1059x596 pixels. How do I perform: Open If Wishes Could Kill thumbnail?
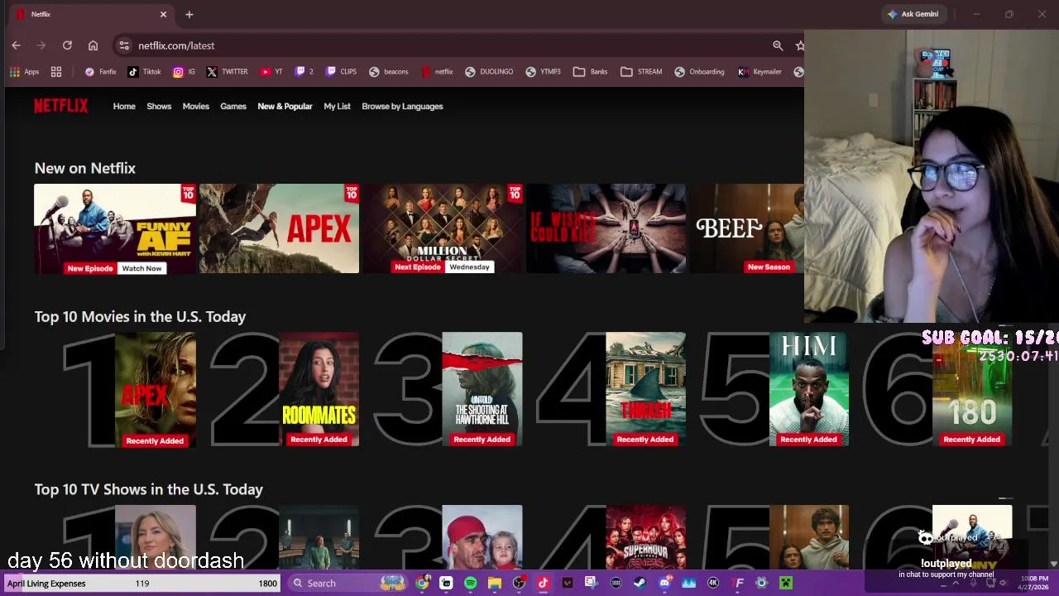(606, 228)
